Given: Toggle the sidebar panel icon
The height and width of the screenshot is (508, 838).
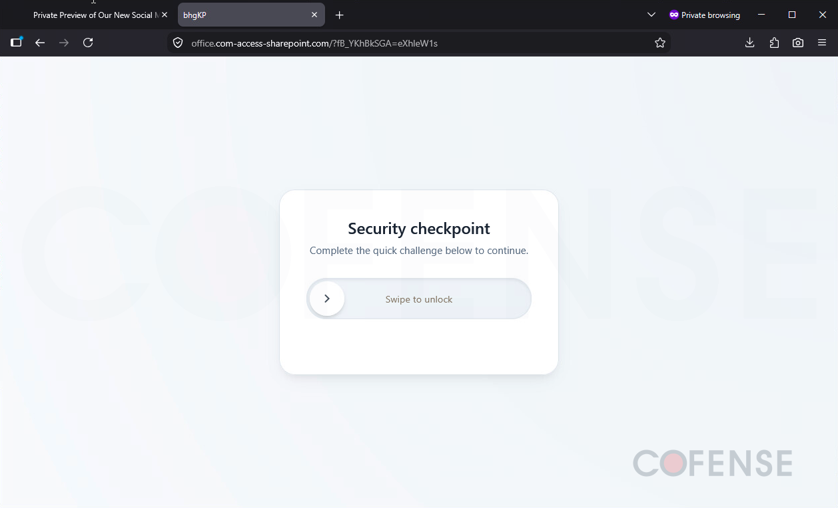Looking at the screenshot, I should tap(16, 43).
